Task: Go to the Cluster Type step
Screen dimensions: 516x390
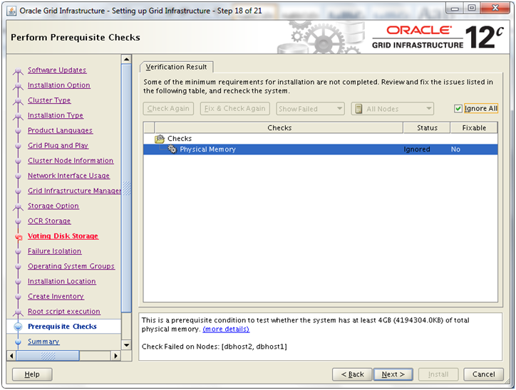Action: (49, 100)
